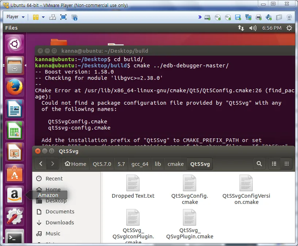Click the floppy drive device icon
The width and height of the screenshot is (298, 246).
click(238, 18)
